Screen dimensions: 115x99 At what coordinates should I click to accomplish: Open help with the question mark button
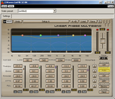[100, 22]
